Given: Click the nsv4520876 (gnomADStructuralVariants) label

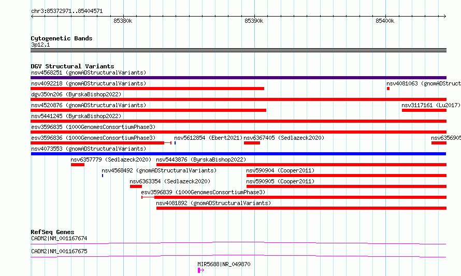Looking at the screenshot, I should click(89, 105).
